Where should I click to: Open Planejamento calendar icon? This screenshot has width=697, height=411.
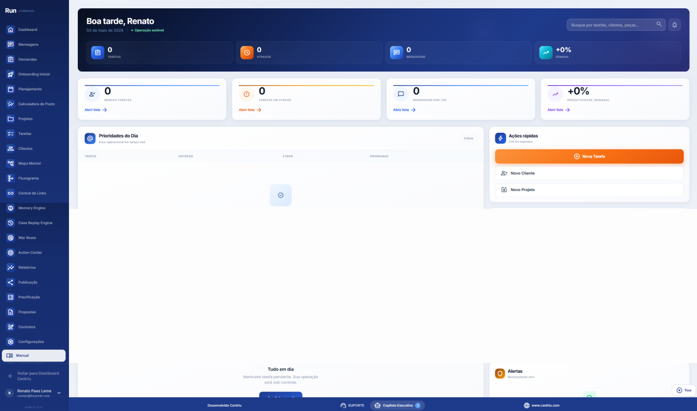click(10, 89)
